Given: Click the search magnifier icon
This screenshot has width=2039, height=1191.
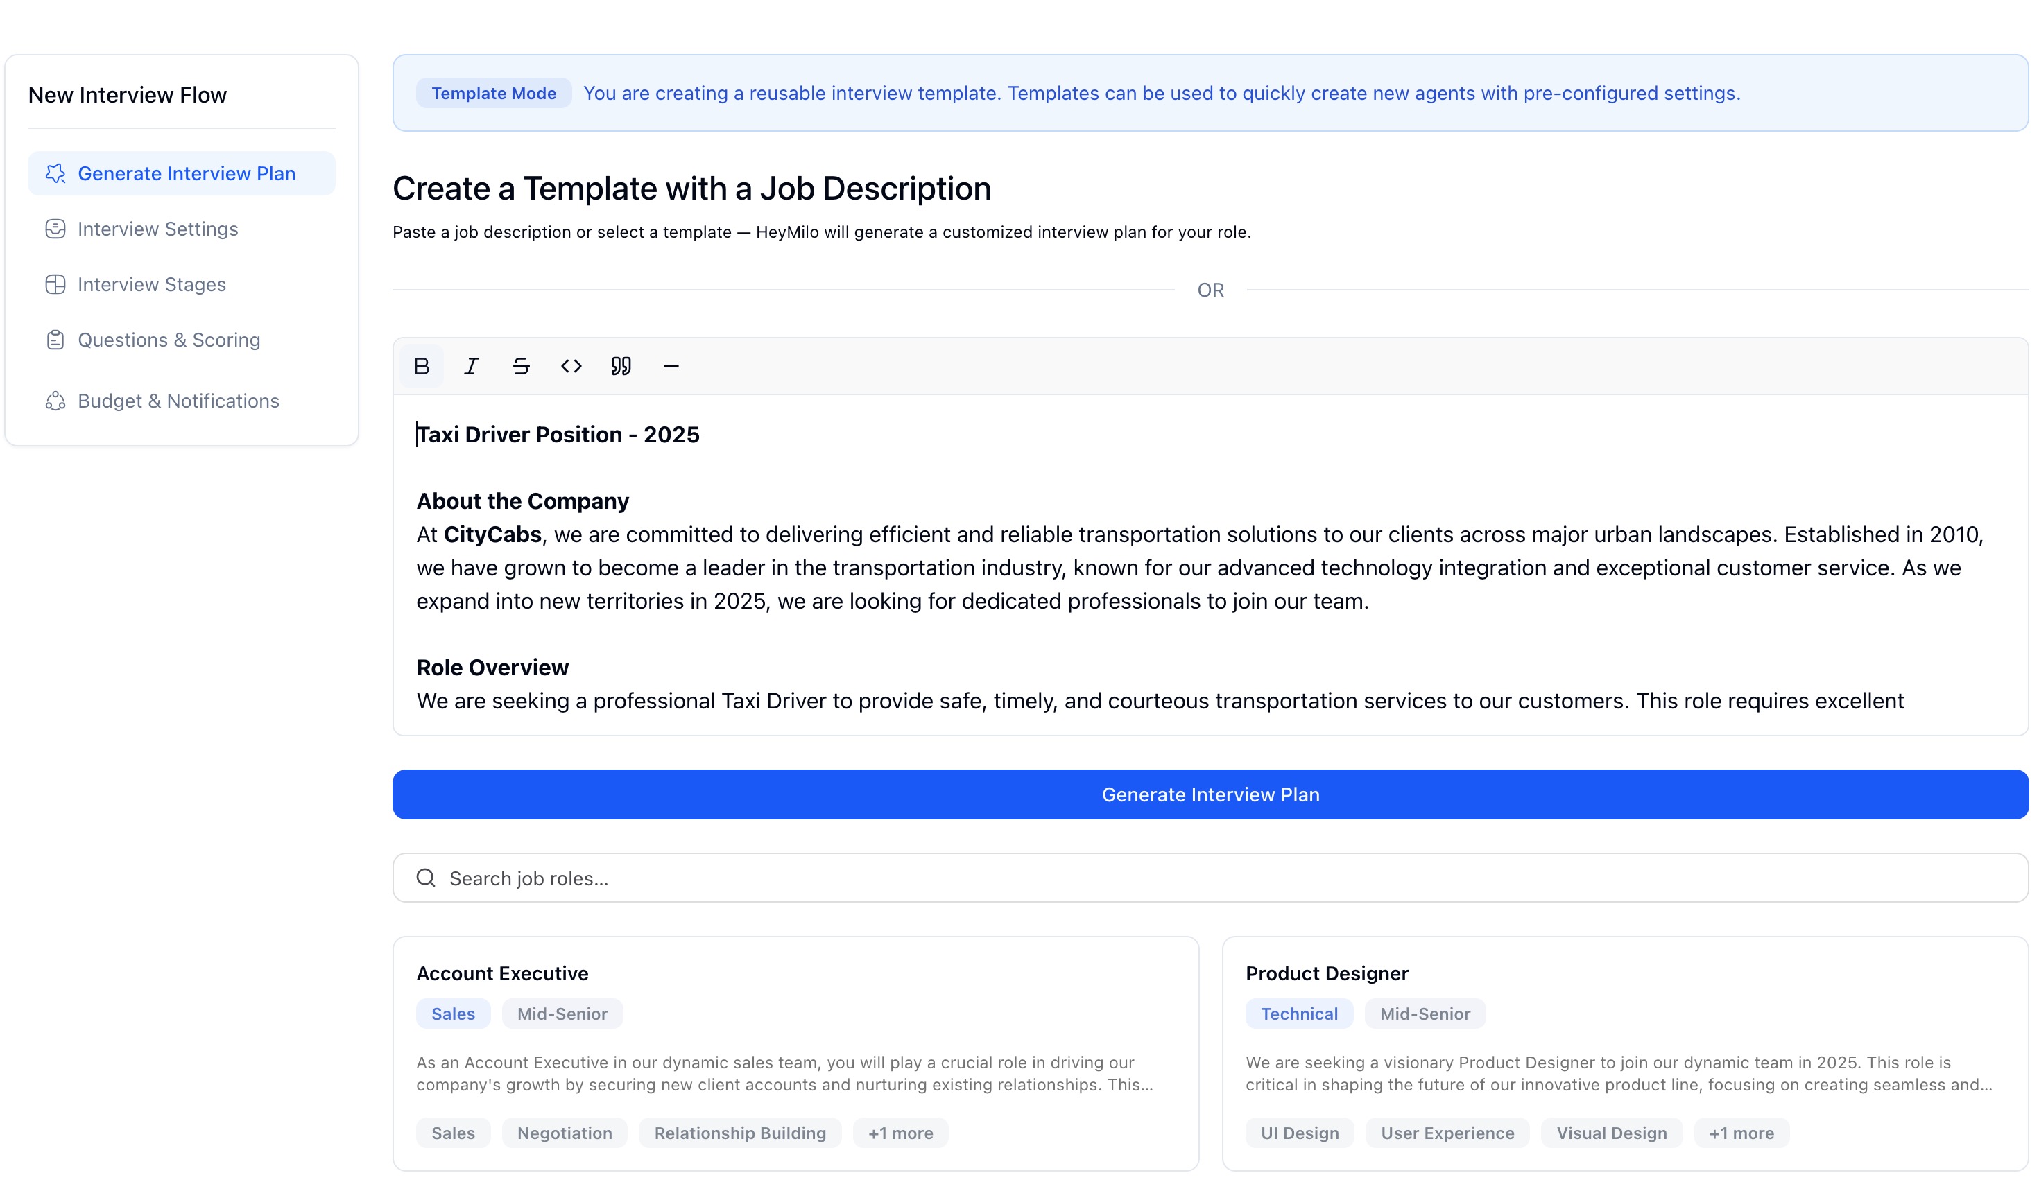Looking at the screenshot, I should click(x=426, y=878).
